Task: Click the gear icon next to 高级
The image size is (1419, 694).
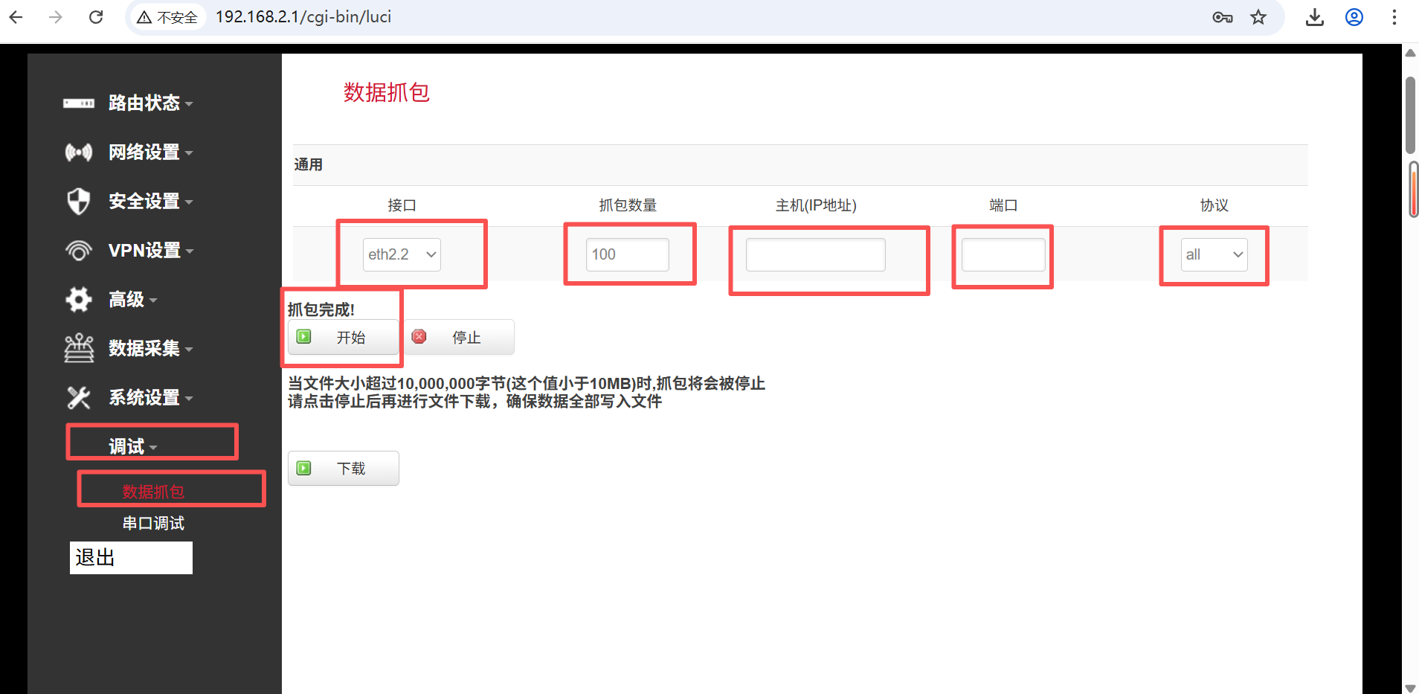Action: [x=78, y=299]
